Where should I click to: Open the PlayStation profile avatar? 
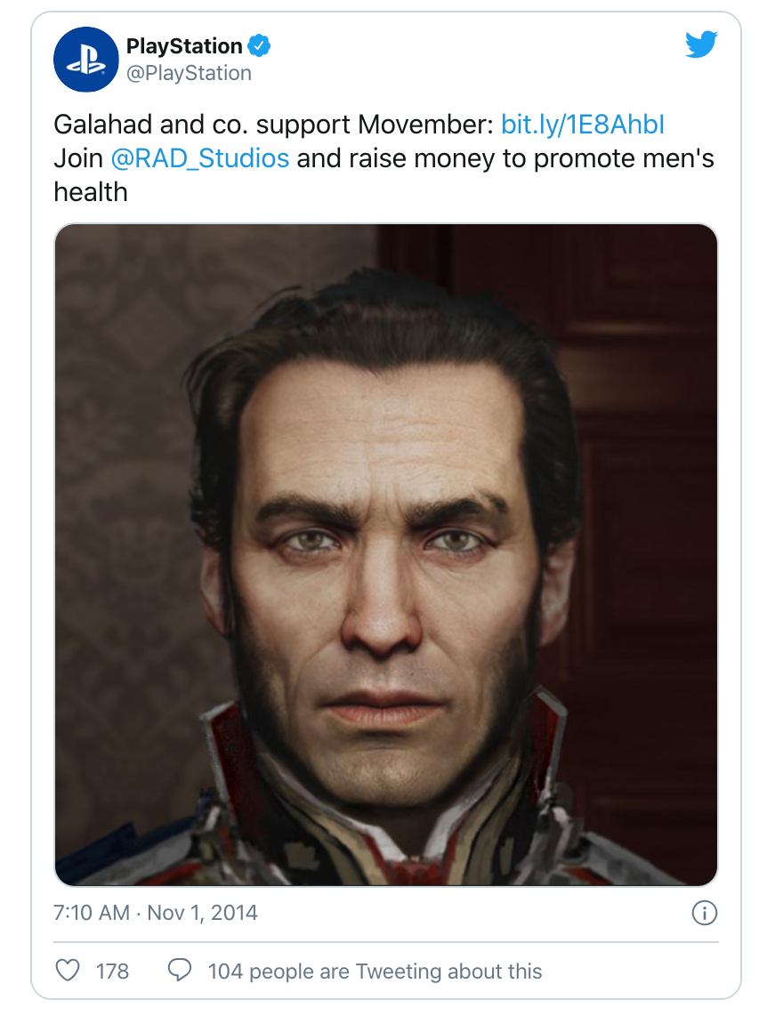click(x=86, y=60)
